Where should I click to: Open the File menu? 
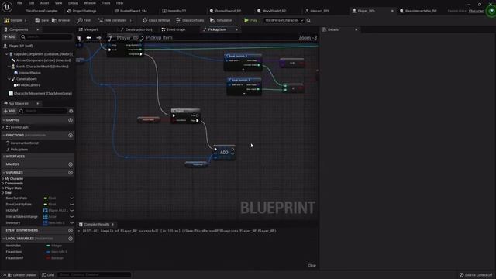pos(19,3)
